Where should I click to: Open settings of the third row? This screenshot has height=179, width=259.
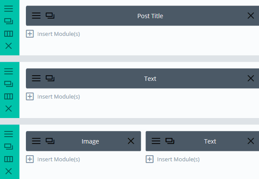[9, 134]
